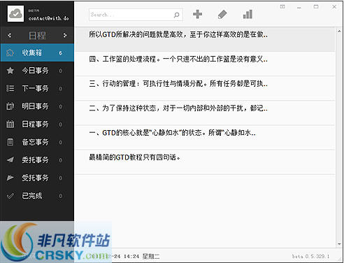This screenshot has width=344, height=263.
Task: Click the scrollbar up arrow
Action: pos(339,31)
